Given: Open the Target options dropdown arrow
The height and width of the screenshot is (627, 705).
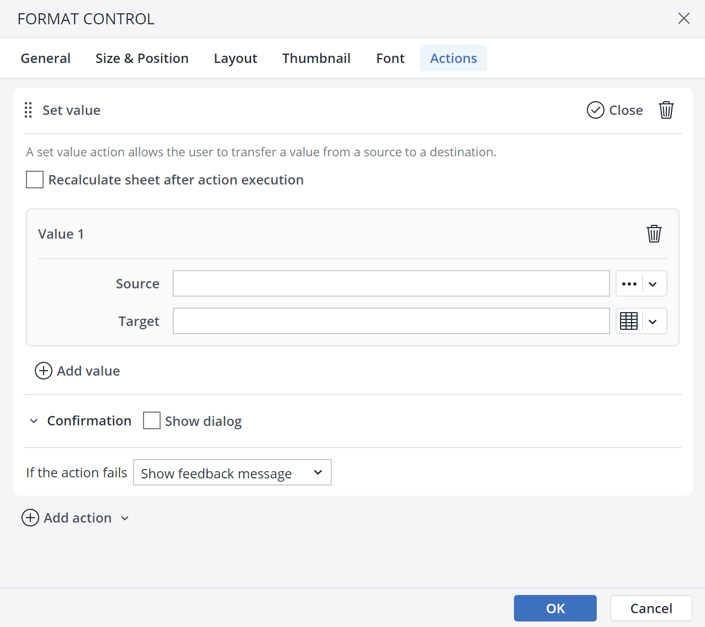Looking at the screenshot, I should [653, 321].
